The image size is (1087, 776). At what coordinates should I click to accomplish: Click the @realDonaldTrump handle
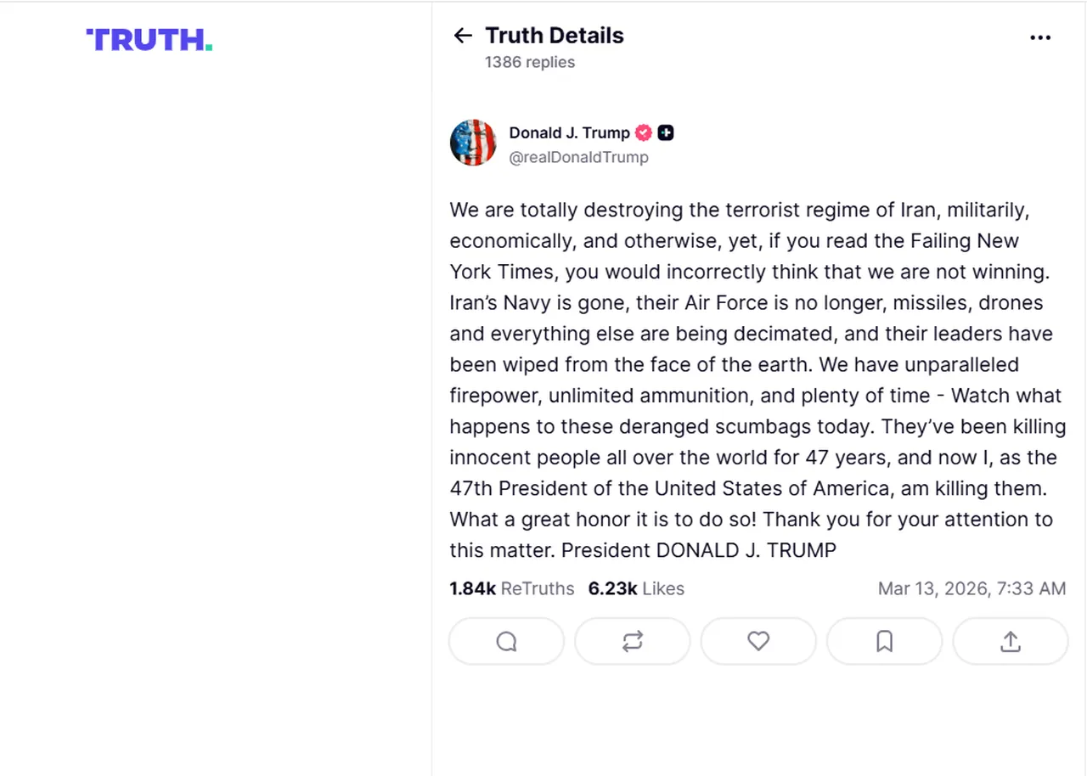pyautogui.click(x=579, y=157)
